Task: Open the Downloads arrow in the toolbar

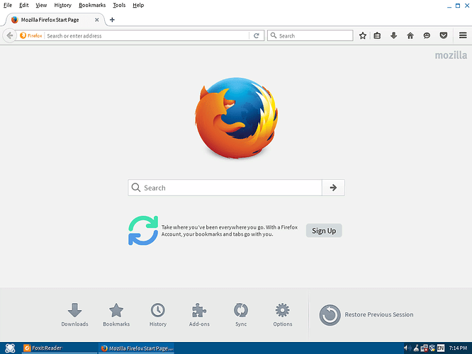Action: pos(394,36)
